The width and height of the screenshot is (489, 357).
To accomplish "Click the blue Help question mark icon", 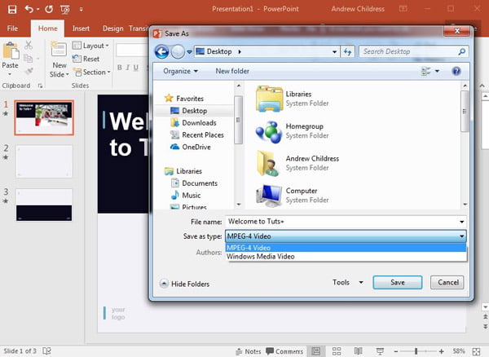I will click(x=456, y=72).
